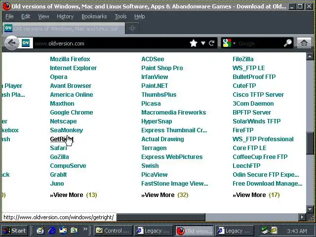Click View More (13) under browsers

(x=74, y=195)
